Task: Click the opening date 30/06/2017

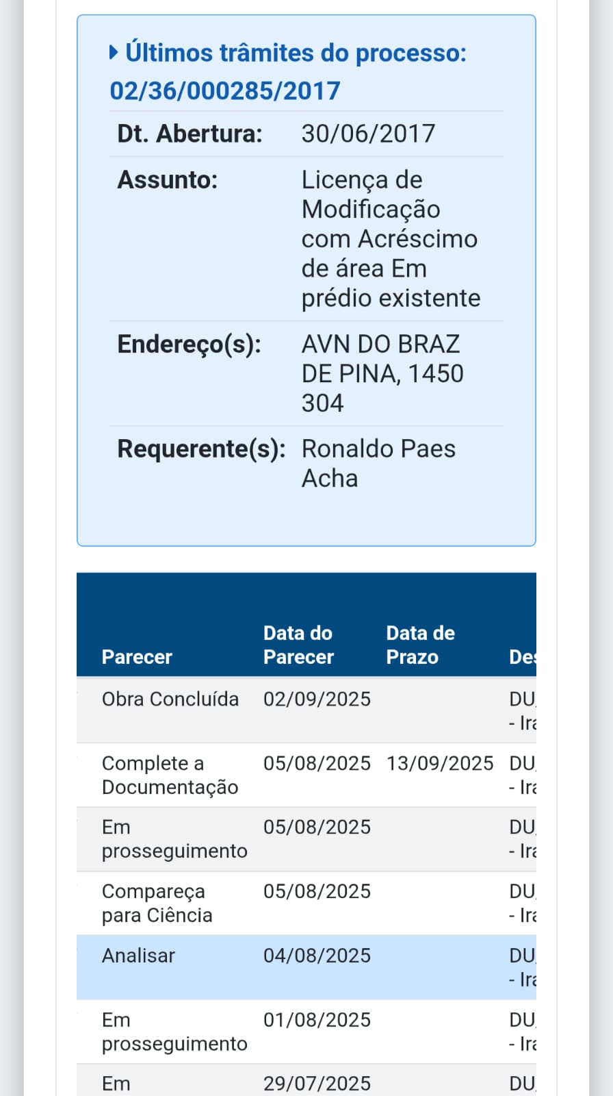Action: coord(368,134)
